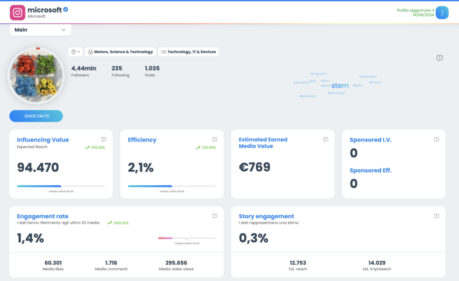Open Efficiency card help icon
459x281 pixels.
[215, 139]
